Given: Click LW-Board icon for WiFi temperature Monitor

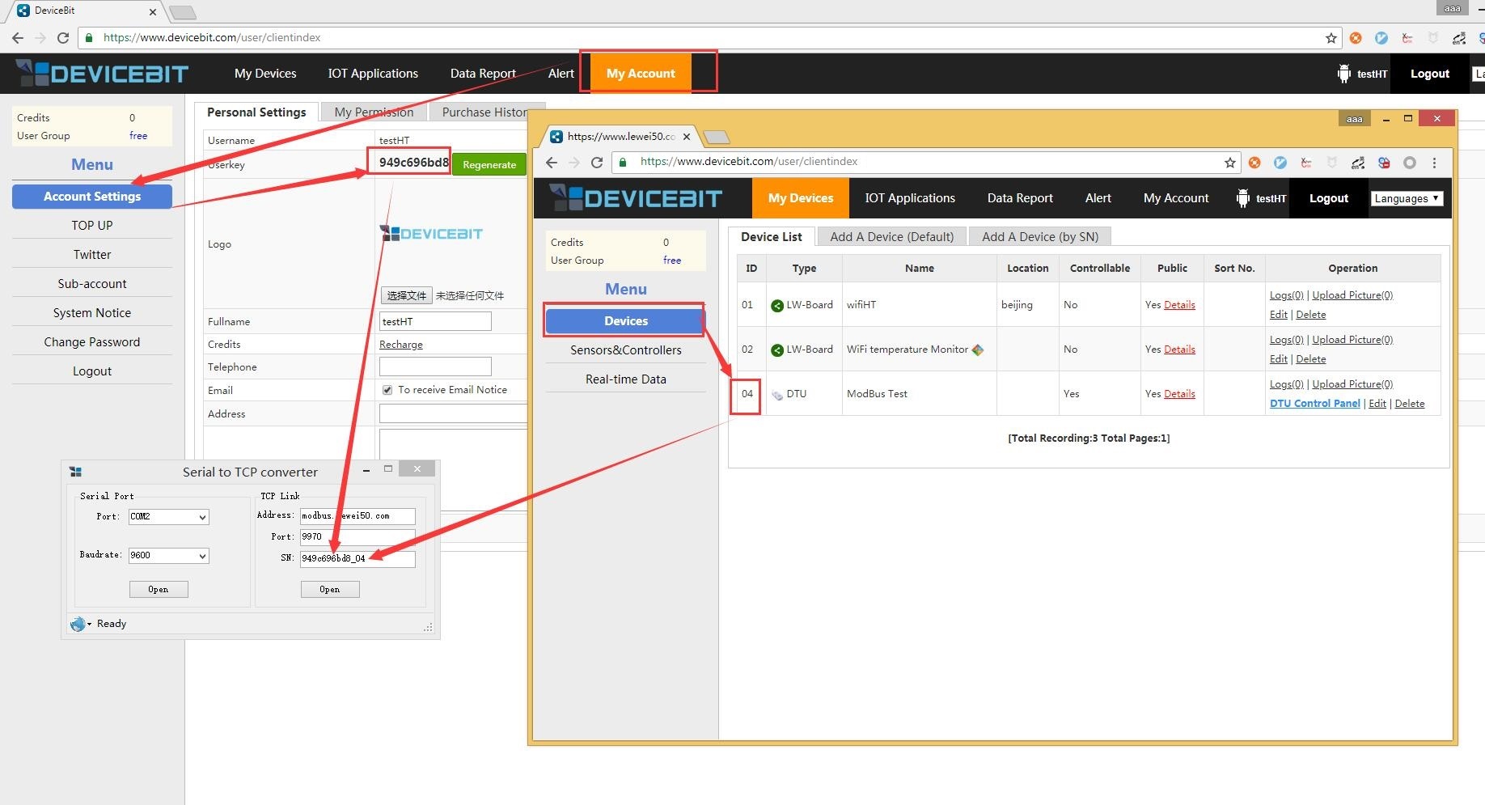Looking at the screenshot, I should 777,350.
